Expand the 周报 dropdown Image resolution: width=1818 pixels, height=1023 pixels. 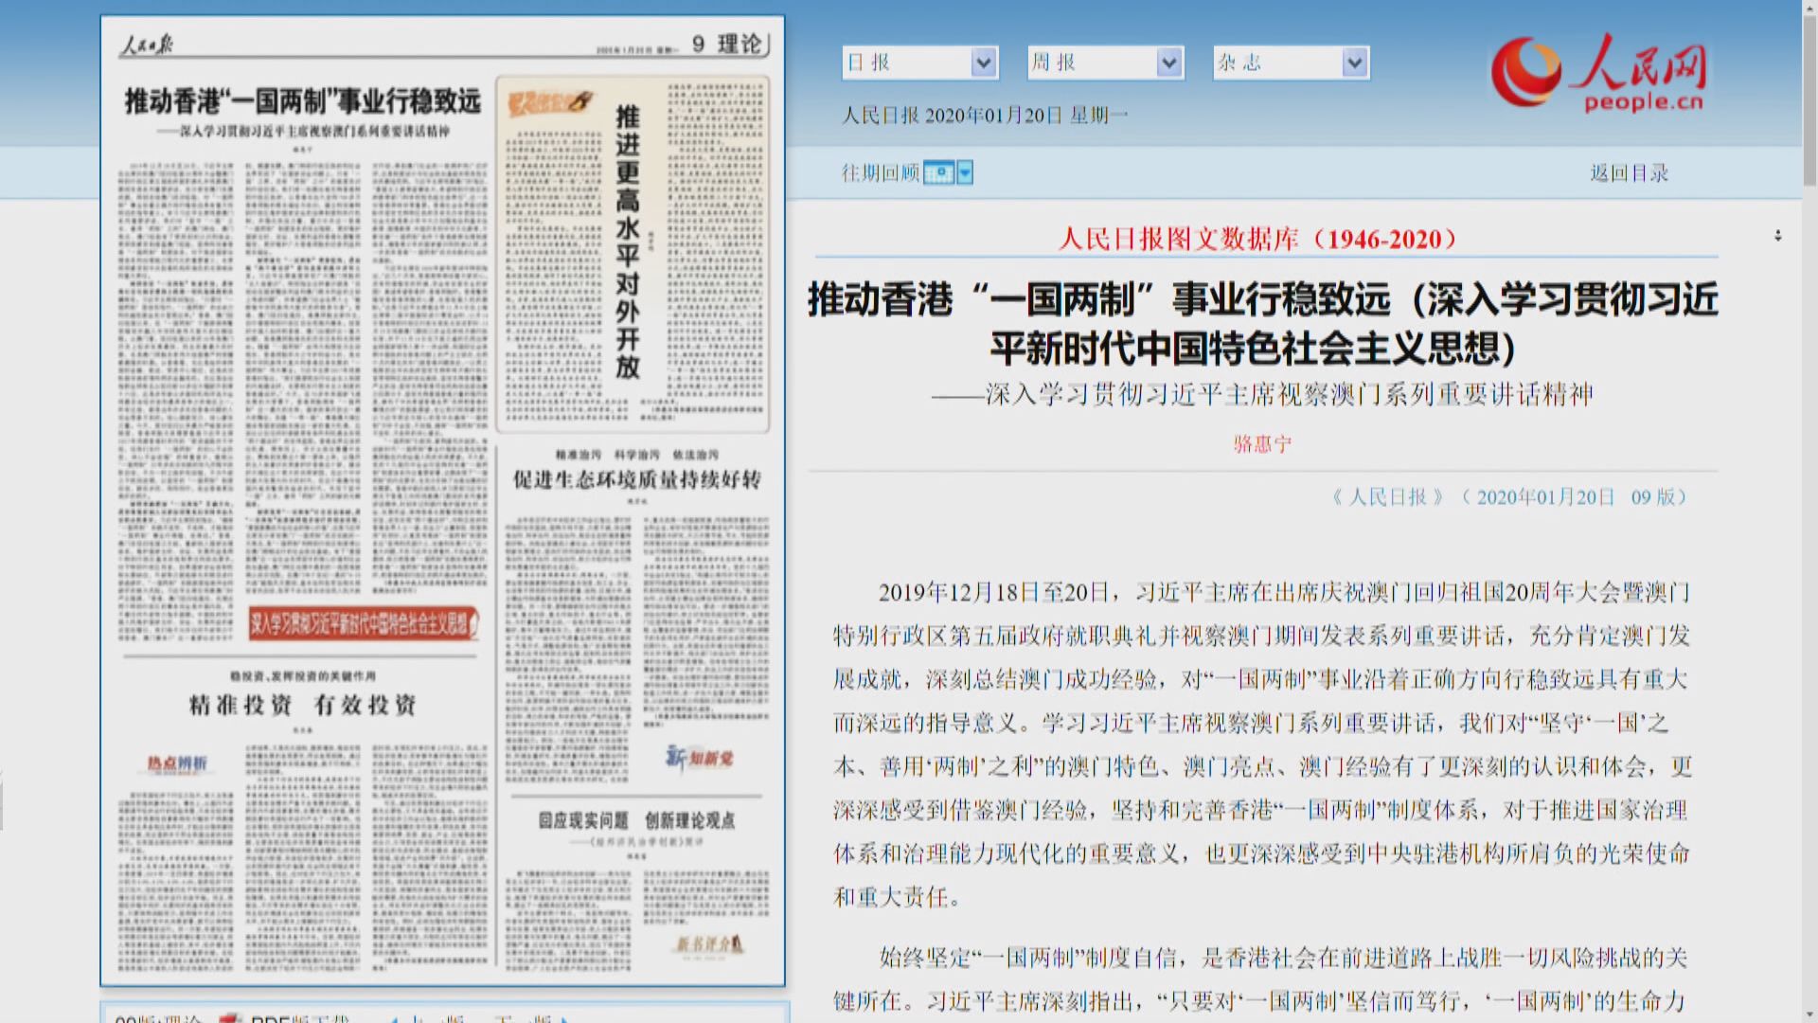(1168, 63)
